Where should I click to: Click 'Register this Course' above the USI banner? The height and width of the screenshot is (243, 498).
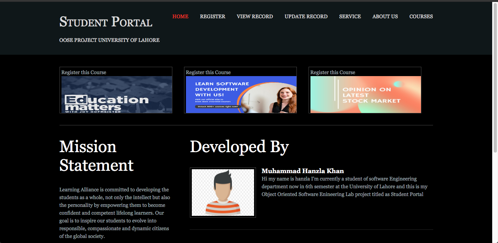[x=208, y=72]
